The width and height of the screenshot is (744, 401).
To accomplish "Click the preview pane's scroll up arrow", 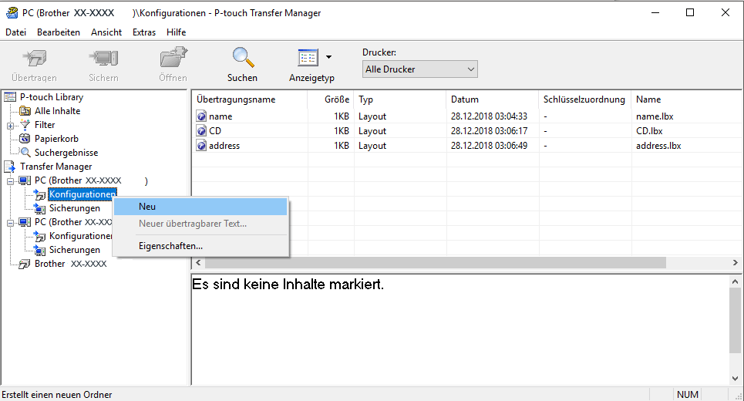I will [735, 281].
